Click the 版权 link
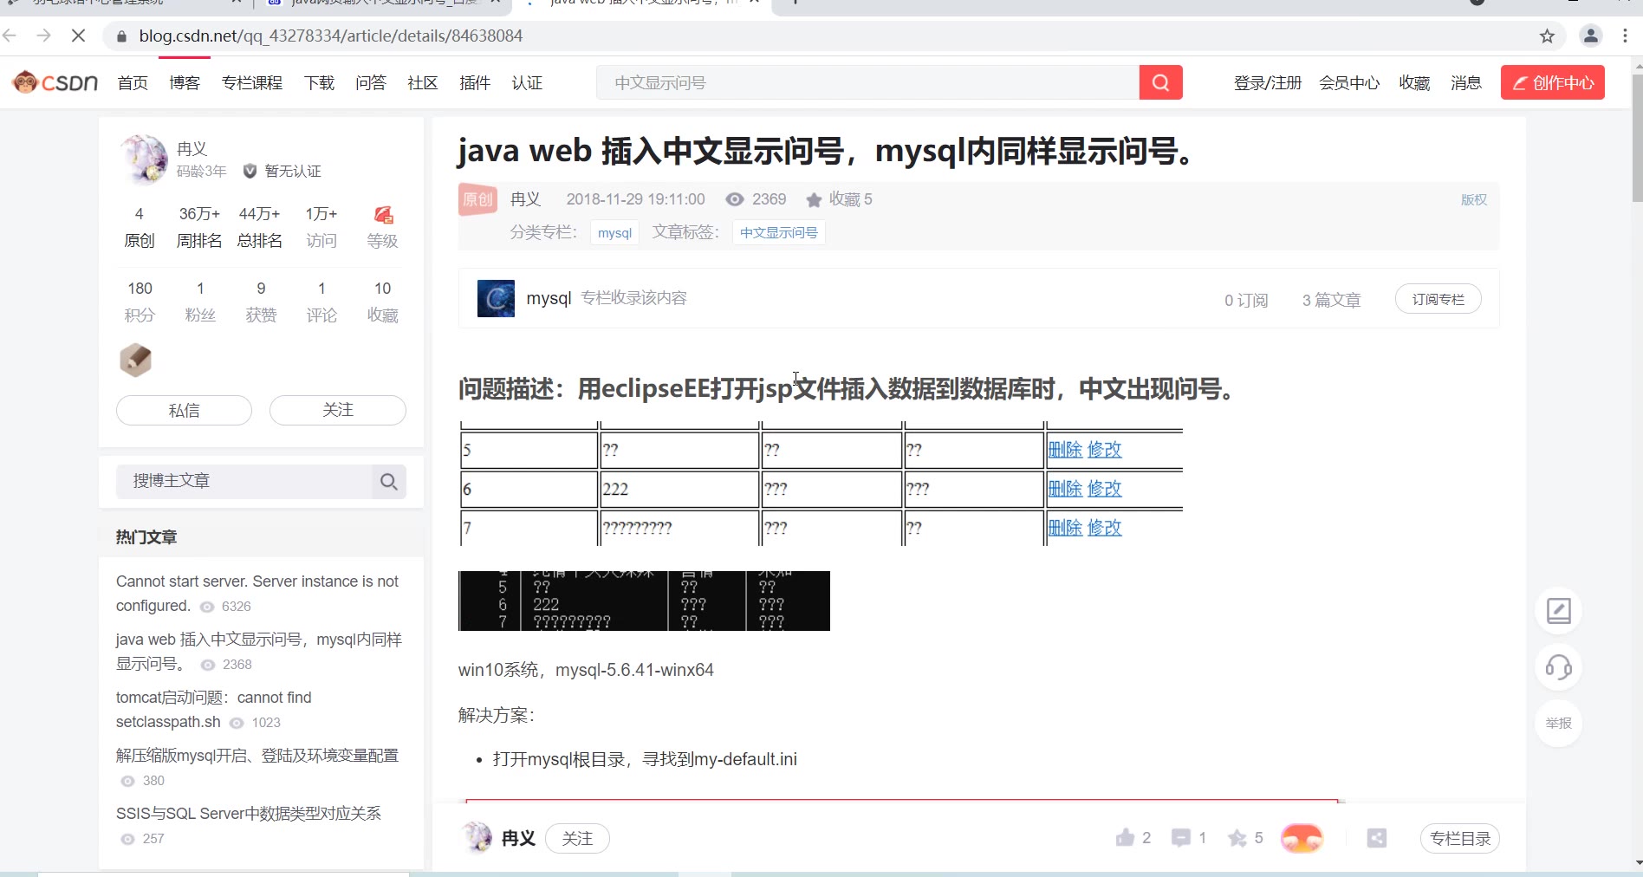Image resolution: width=1643 pixels, height=877 pixels. 1474,199
